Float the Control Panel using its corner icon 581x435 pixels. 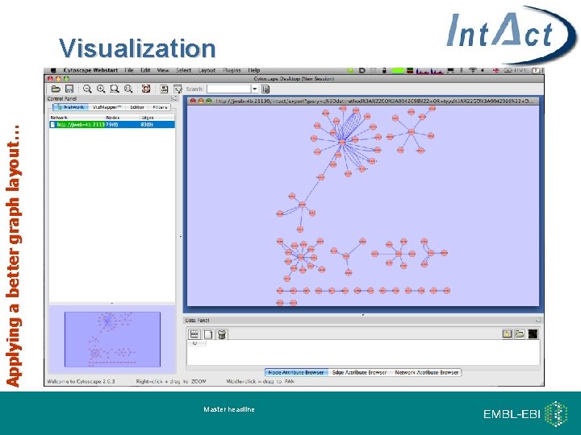[173, 98]
